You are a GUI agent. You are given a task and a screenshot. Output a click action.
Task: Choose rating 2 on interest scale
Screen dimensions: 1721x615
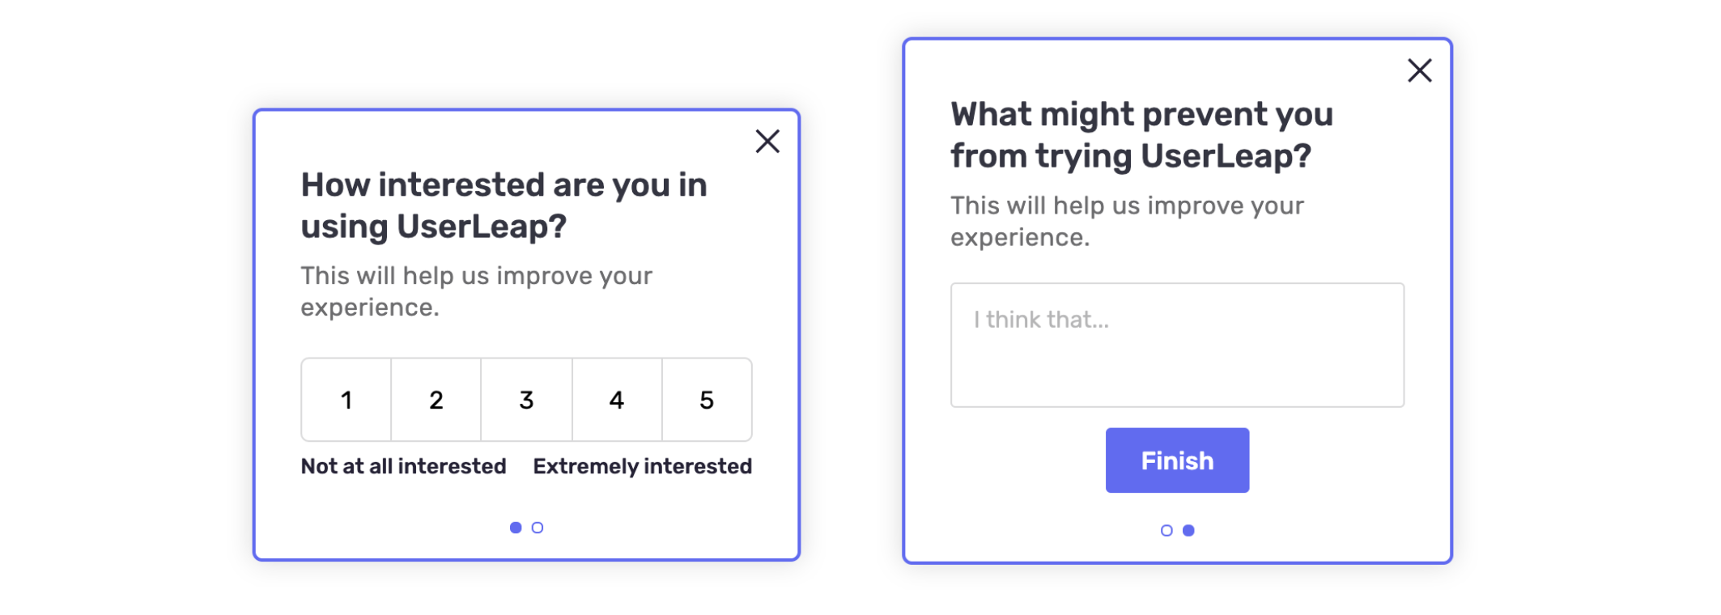click(436, 400)
